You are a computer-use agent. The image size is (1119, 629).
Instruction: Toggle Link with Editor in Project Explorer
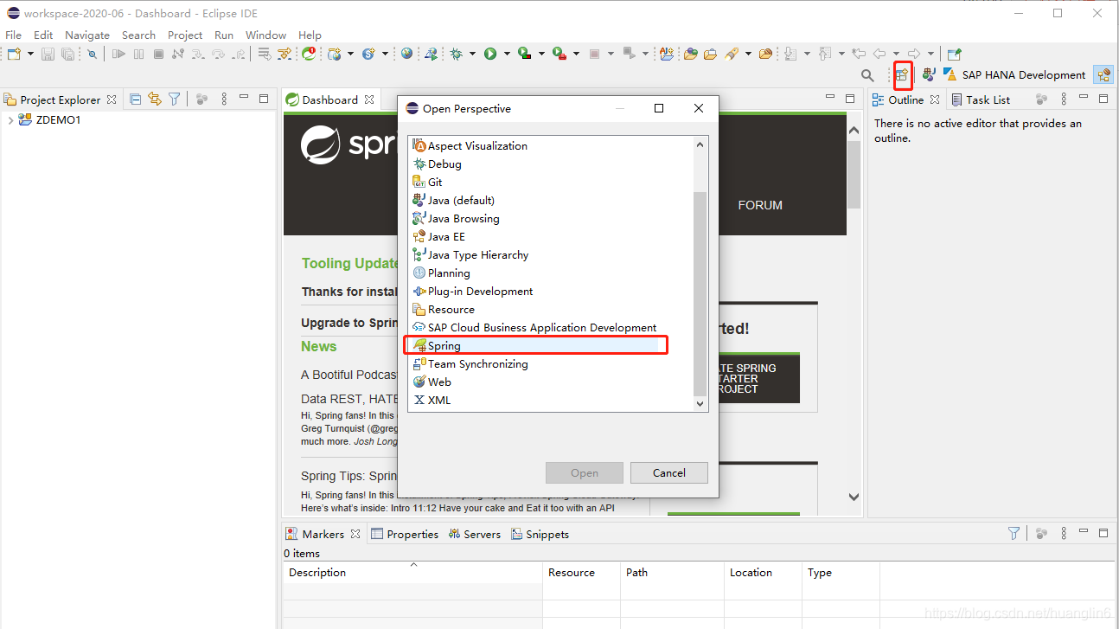click(155, 99)
